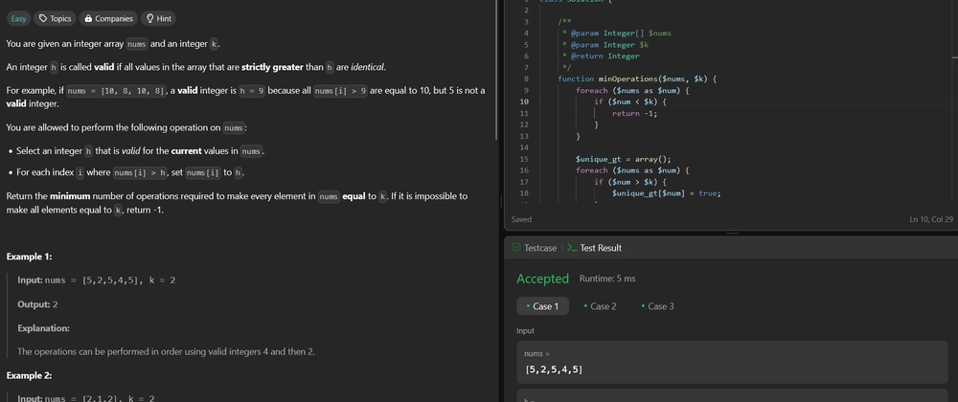Image resolution: width=958 pixels, height=402 pixels.
Task: Click the Ln 10, Col 29 indicator
Action: pos(929,219)
